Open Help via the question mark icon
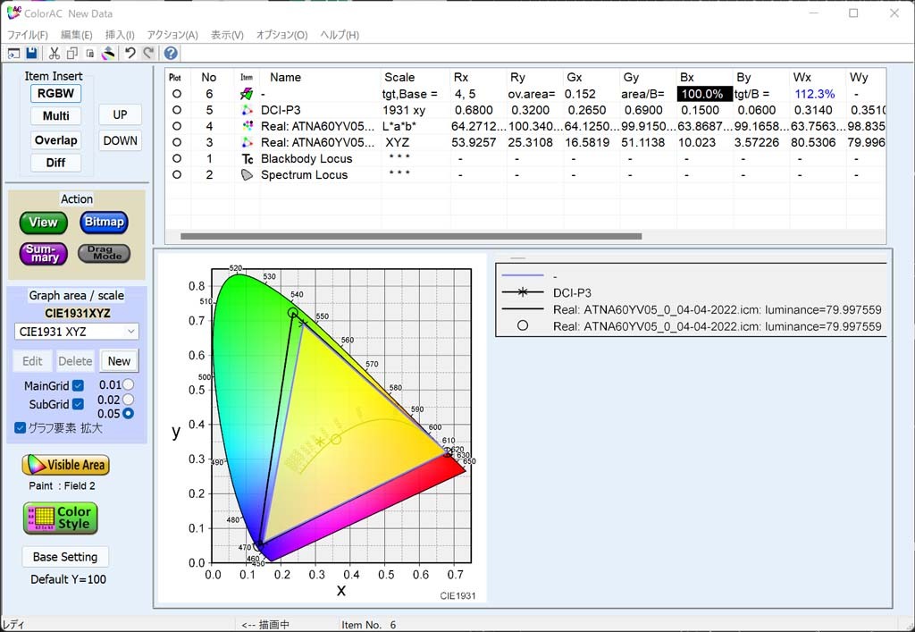 click(x=171, y=54)
